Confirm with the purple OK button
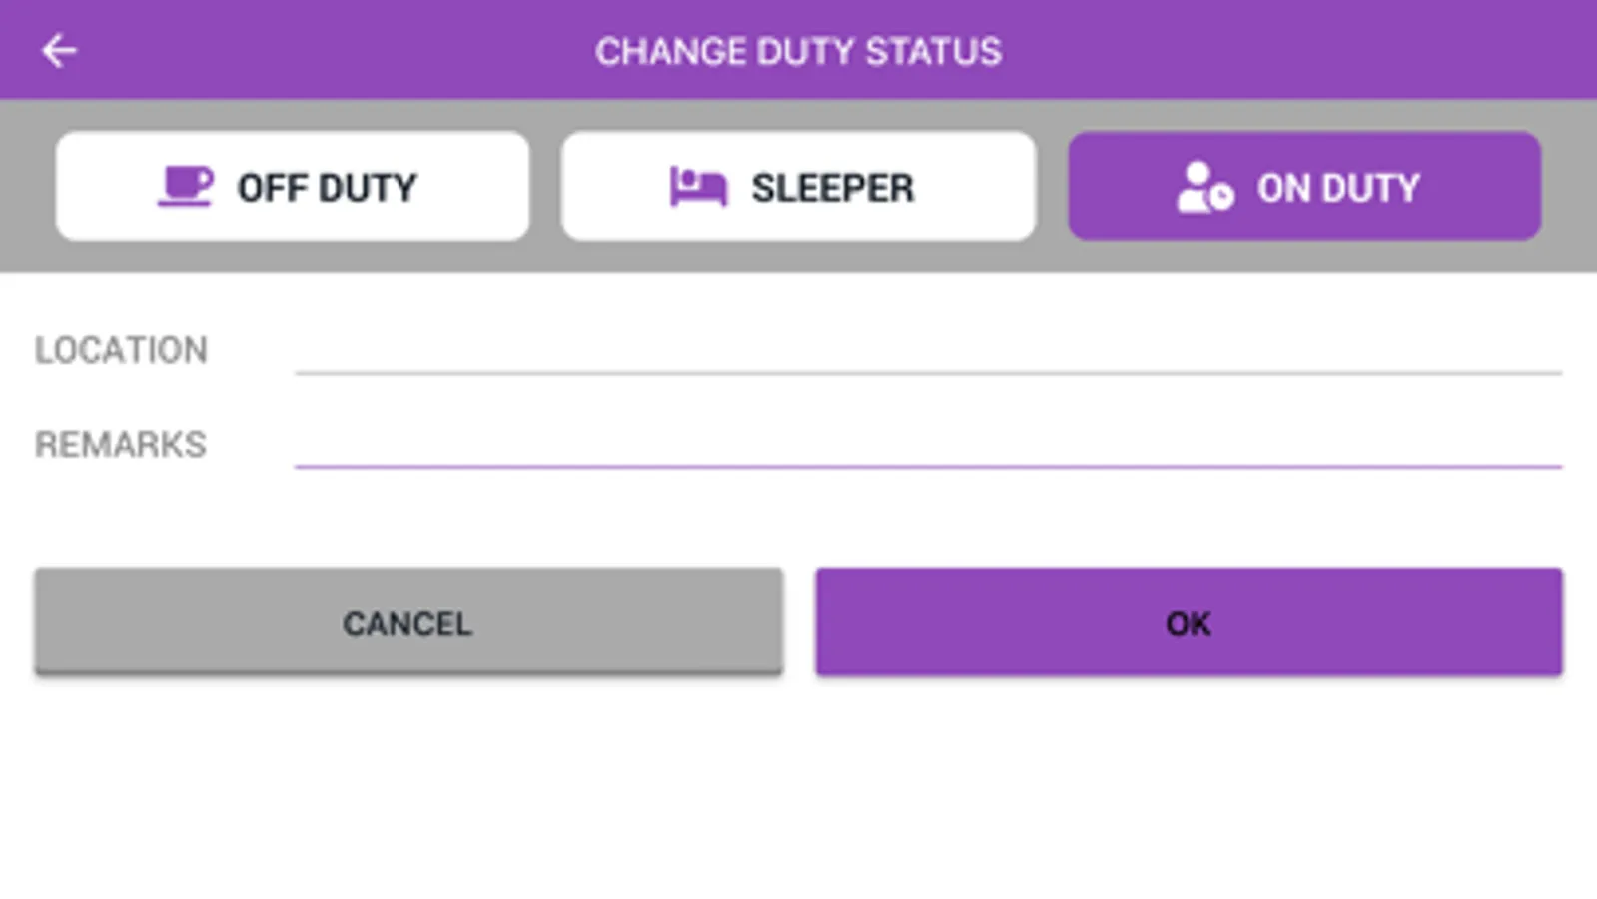Screen dimensions: 1597x899 click(1188, 623)
